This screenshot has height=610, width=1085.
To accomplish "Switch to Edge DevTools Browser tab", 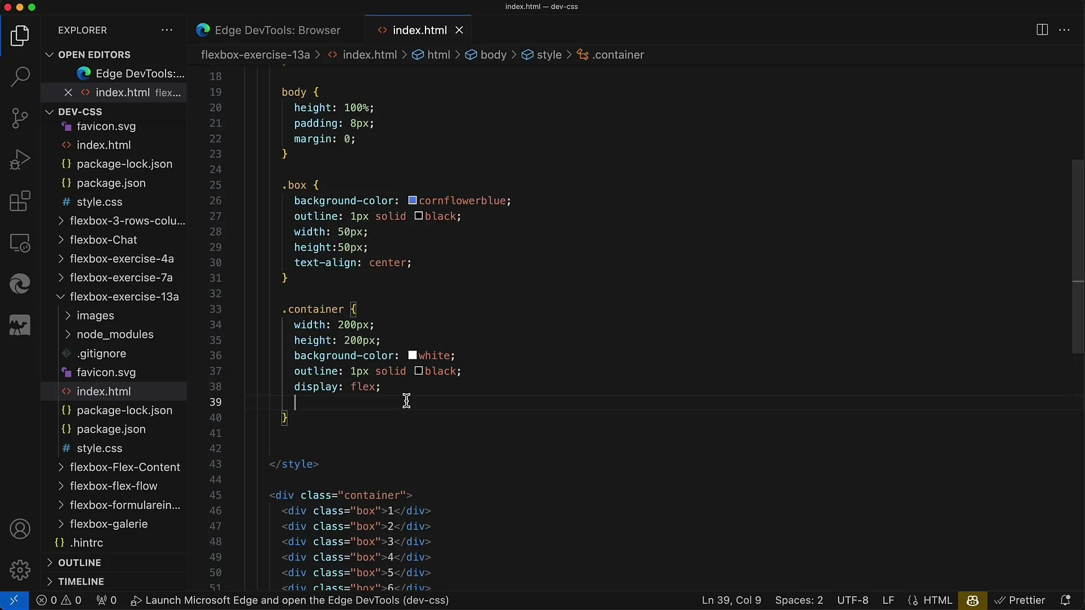I will 276,30.
